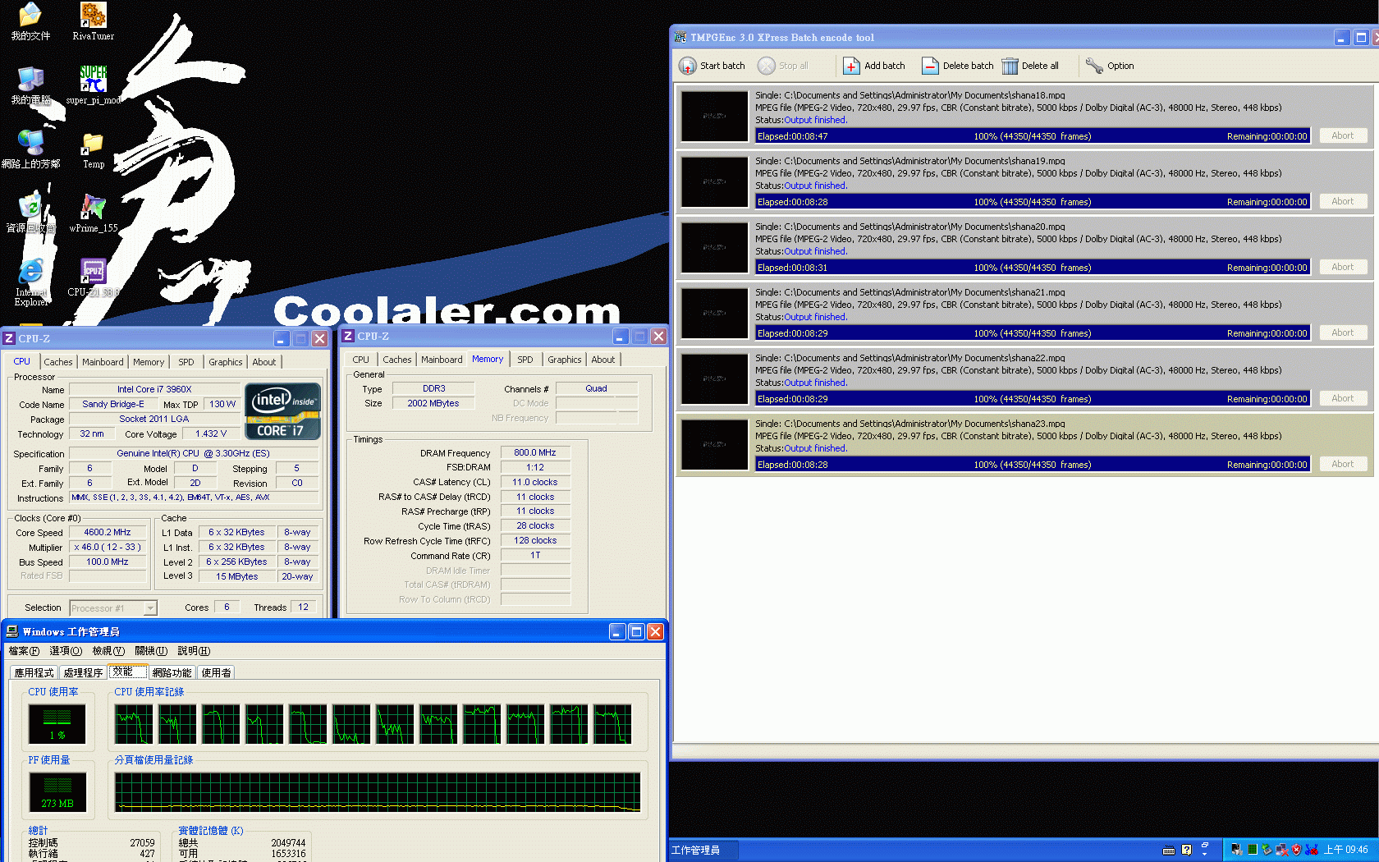
Task: Switch to Mainboard tab in left CPU-Z window
Action: point(103,362)
